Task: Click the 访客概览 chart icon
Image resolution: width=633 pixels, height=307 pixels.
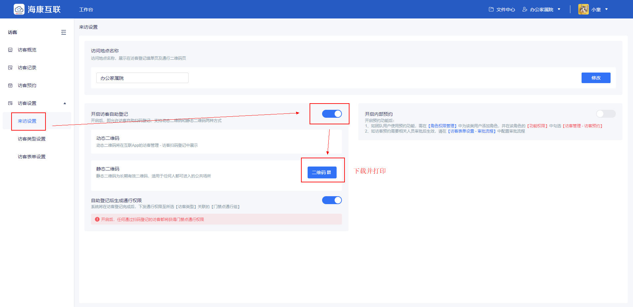Action: (10, 50)
